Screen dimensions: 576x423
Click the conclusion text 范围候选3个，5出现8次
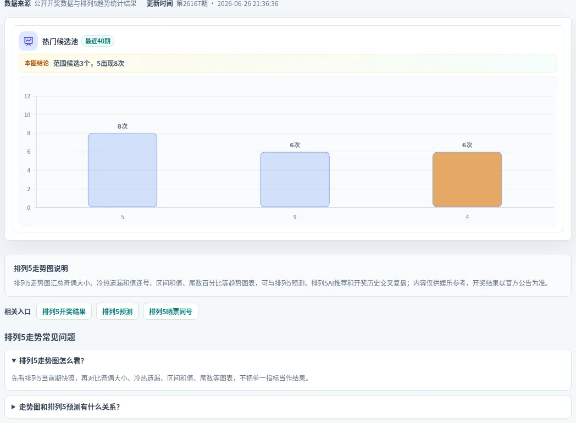(88, 63)
